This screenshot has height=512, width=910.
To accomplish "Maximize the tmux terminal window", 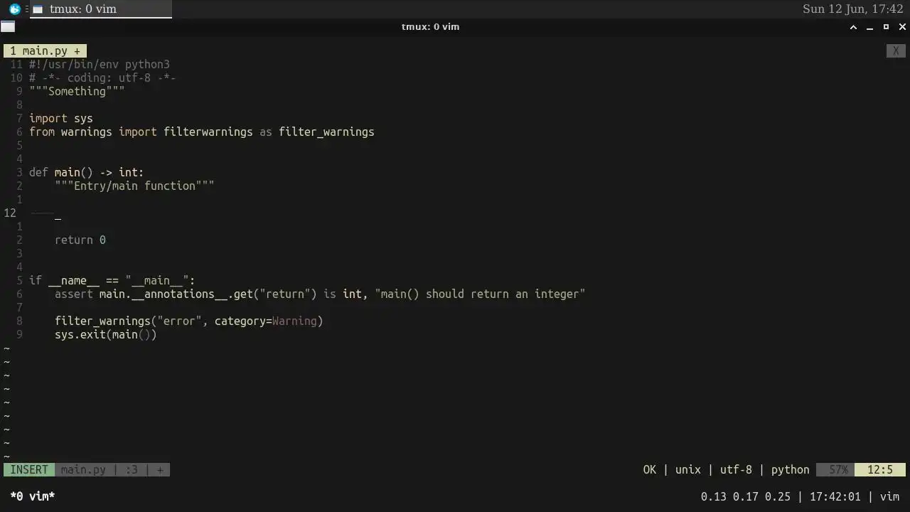I will 886,27.
